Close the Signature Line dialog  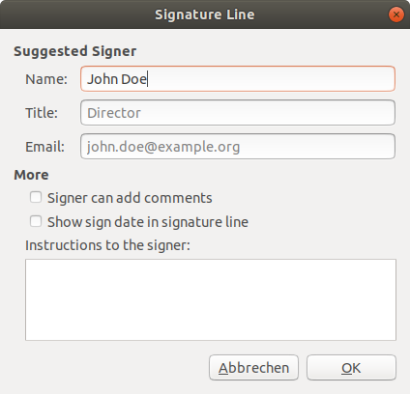tap(396, 14)
